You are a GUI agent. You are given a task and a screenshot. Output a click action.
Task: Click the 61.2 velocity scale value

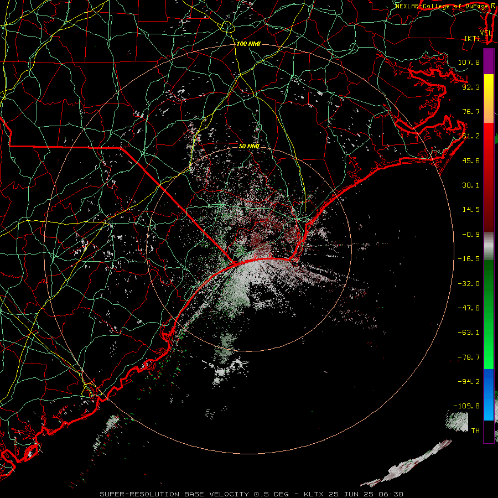point(471,136)
